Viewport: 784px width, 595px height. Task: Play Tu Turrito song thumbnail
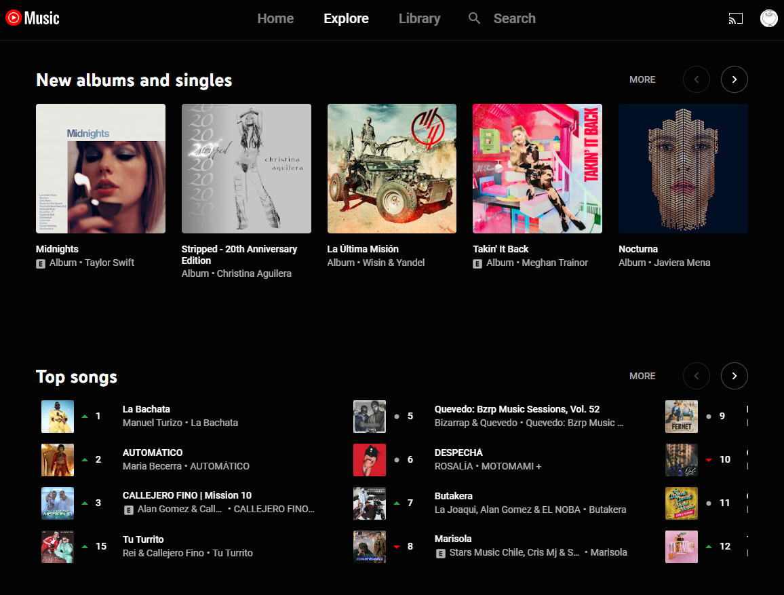click(x=58, y=547)
